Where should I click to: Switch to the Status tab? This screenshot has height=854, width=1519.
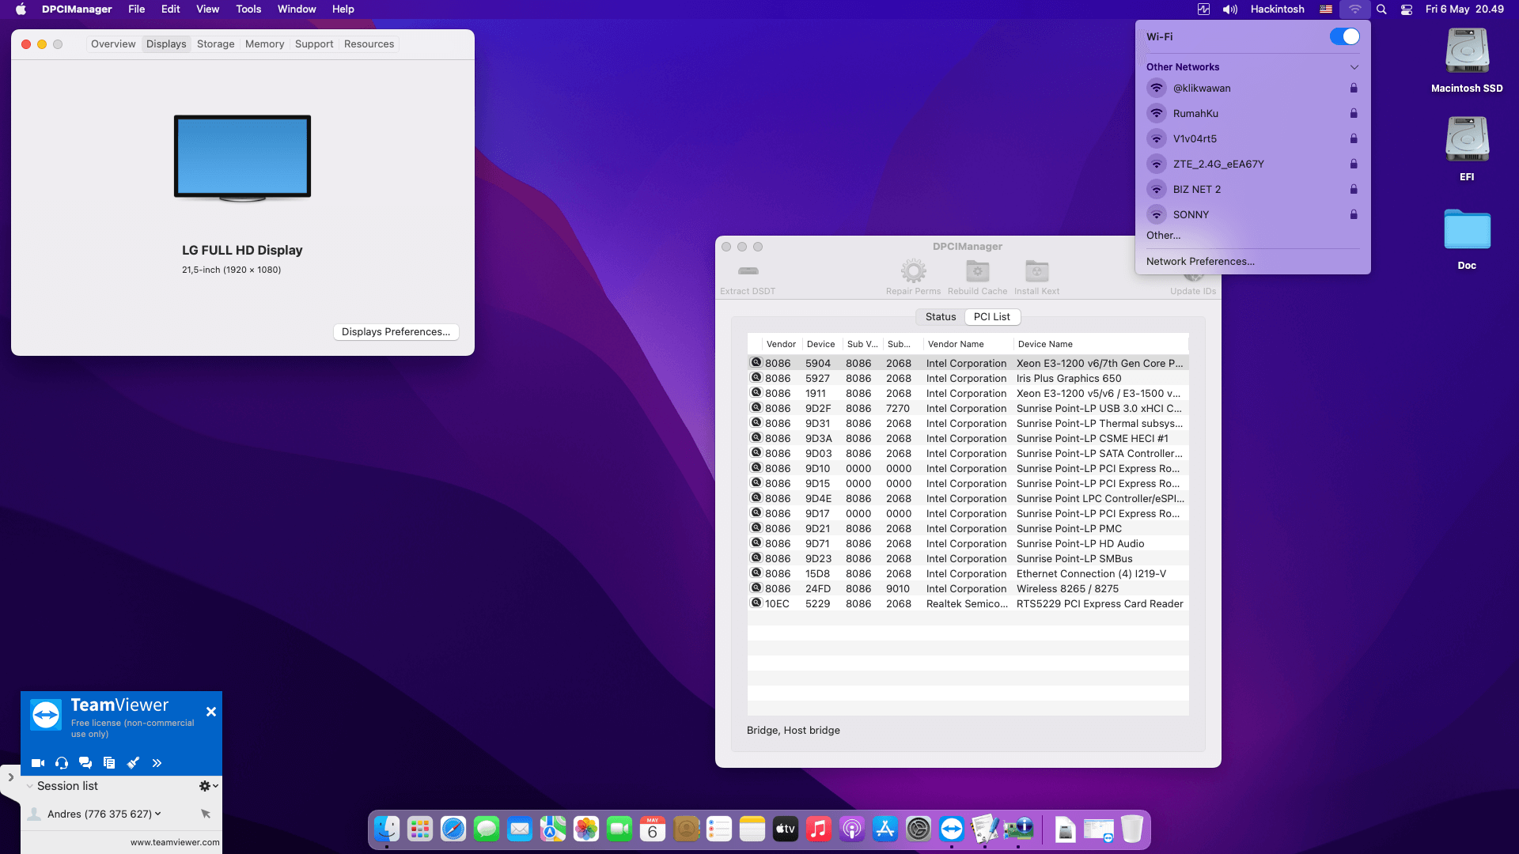click(941, 316)
